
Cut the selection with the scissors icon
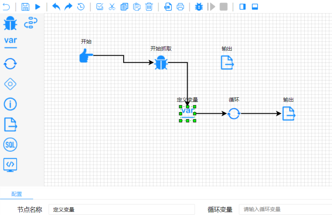(112, 7)
